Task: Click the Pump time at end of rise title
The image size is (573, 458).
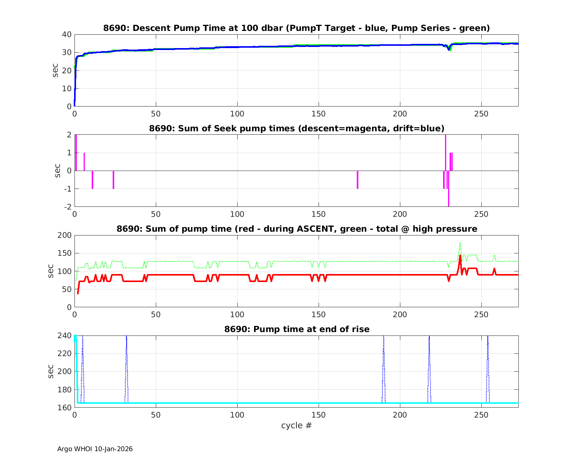Action: click(x=296, y=329)
